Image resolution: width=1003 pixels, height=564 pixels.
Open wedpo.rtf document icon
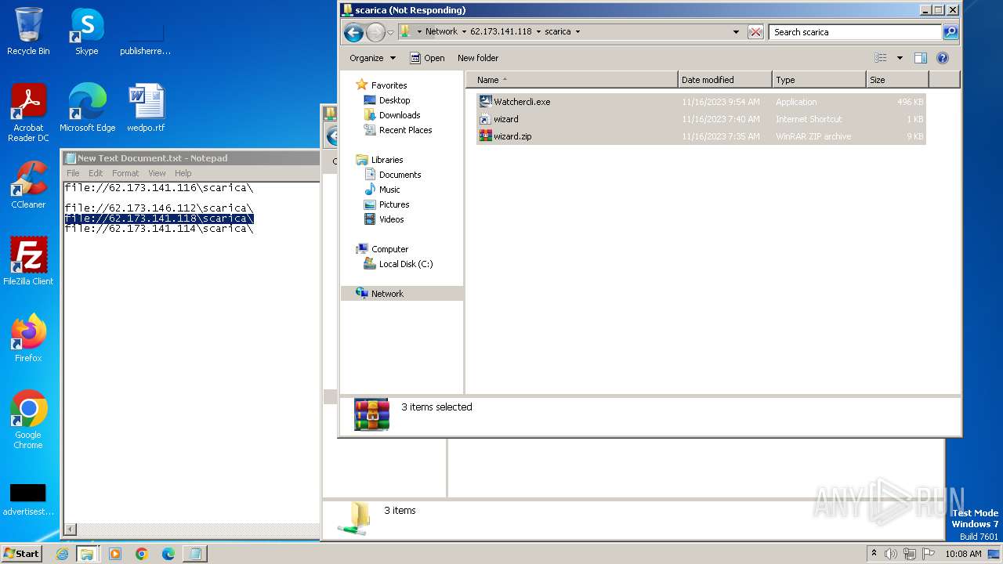pos(146,107)
